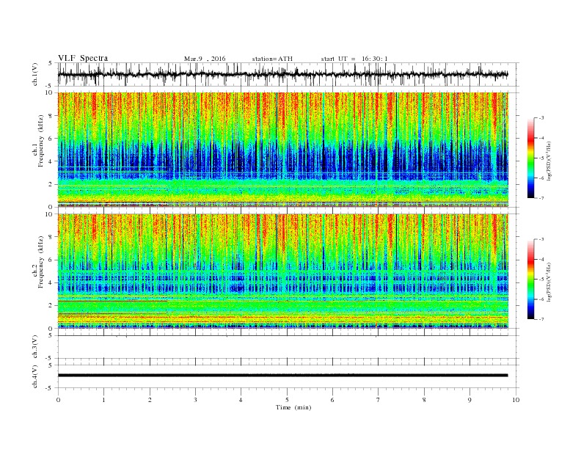Select the "Mar.9 , 2016" date text

tap(205, 59)
